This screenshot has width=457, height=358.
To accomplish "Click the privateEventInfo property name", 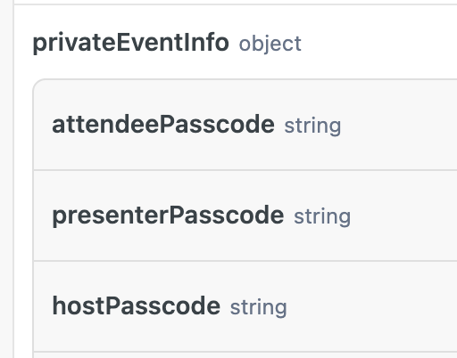I will click(x=130, y=43).
